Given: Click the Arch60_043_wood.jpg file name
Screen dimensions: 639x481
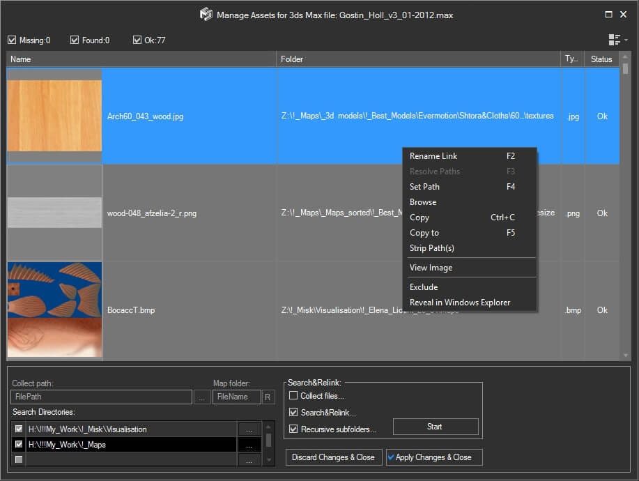Looking at the screenshot, I should [x=145, y=116].
